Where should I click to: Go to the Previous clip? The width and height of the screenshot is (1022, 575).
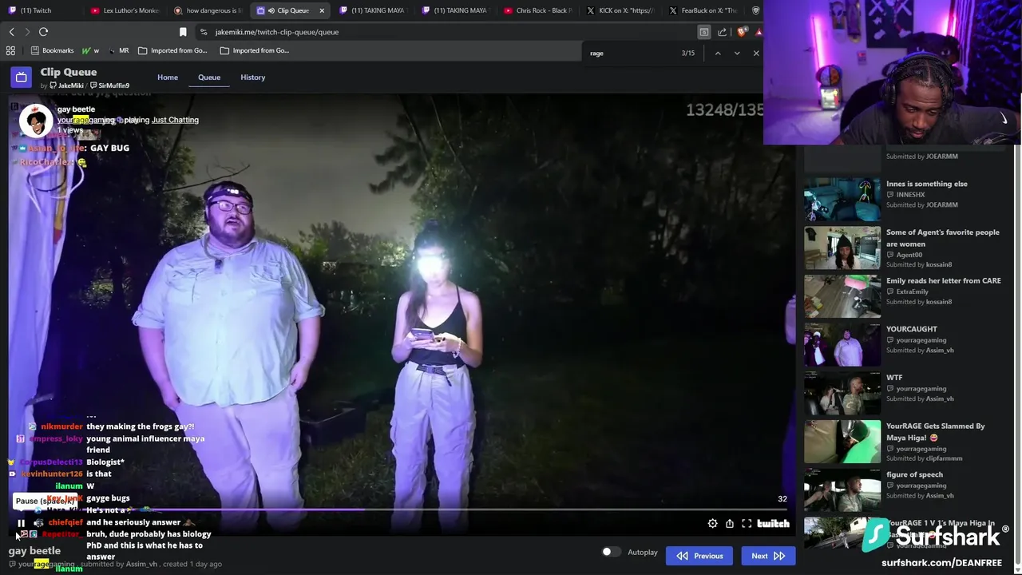(x=699, y=556)
